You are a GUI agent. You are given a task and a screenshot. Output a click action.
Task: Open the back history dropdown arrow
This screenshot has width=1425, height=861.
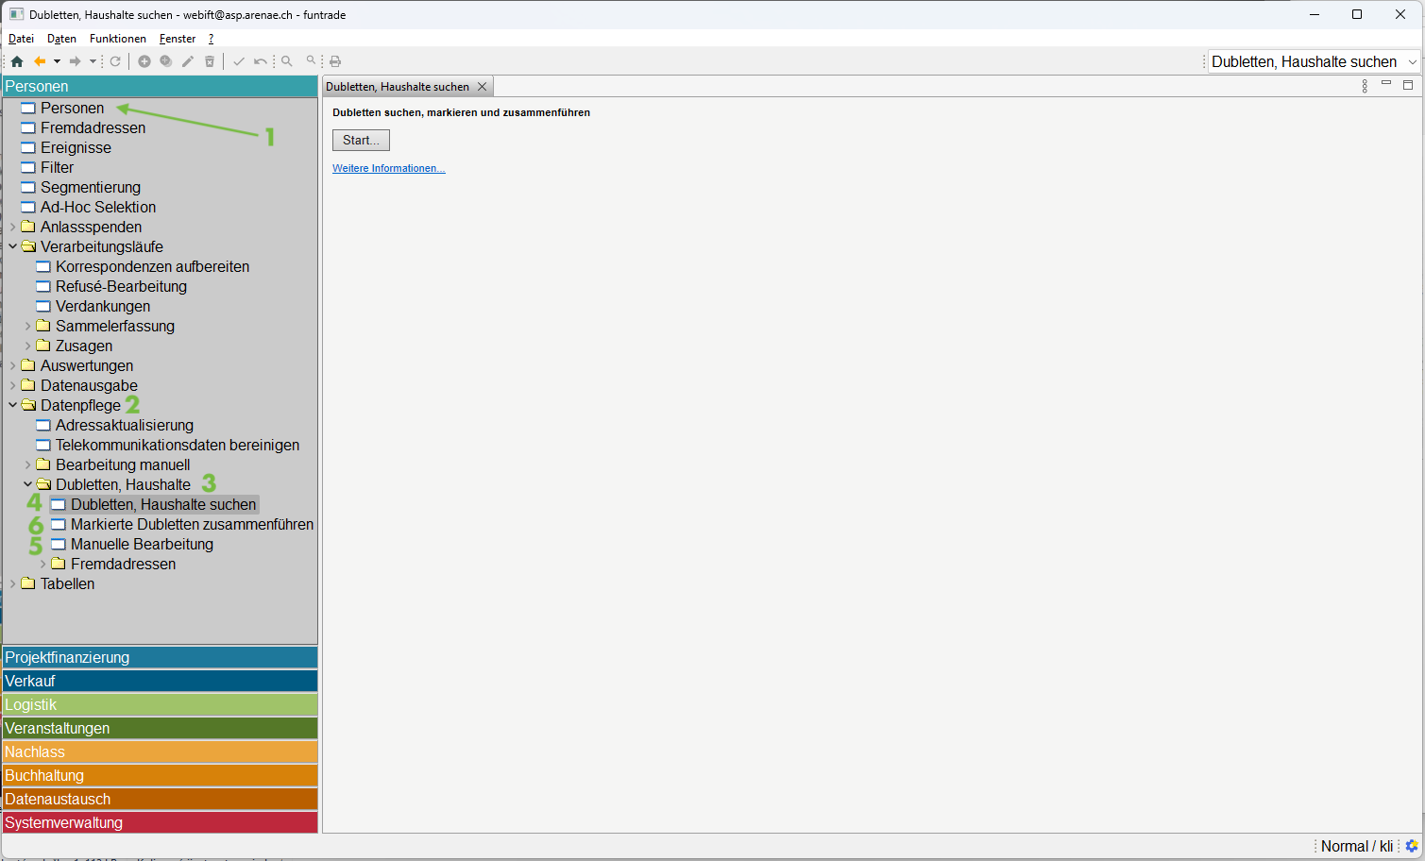coord(57,61)
